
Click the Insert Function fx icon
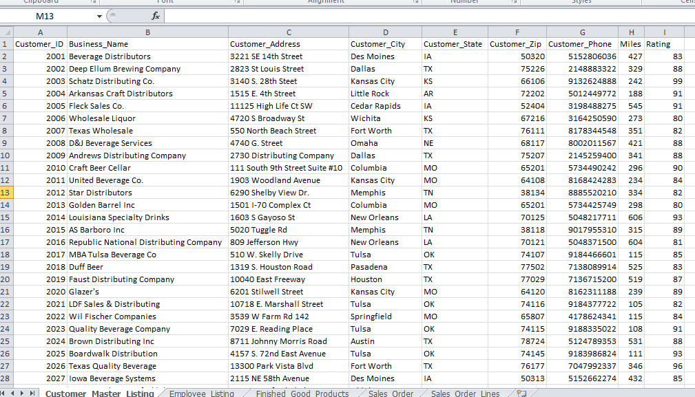[x=156, y=17]
